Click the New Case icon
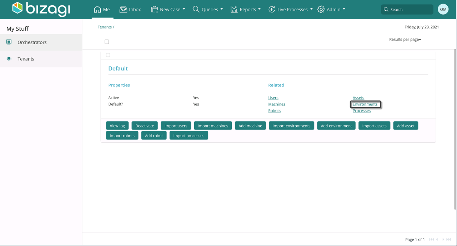The image size is (457, 246). coord(154,10)
